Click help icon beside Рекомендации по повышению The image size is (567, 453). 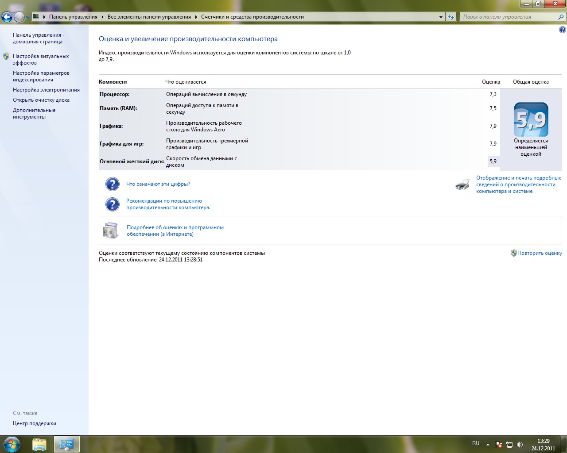point(113,204)
